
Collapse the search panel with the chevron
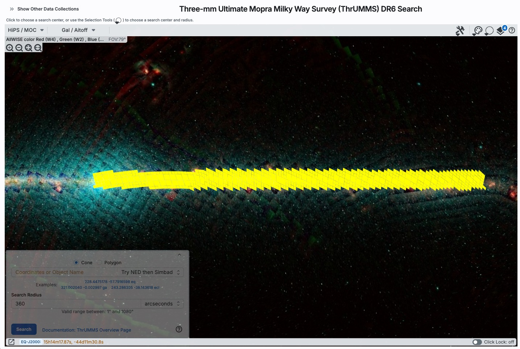(x=179, y=255)
